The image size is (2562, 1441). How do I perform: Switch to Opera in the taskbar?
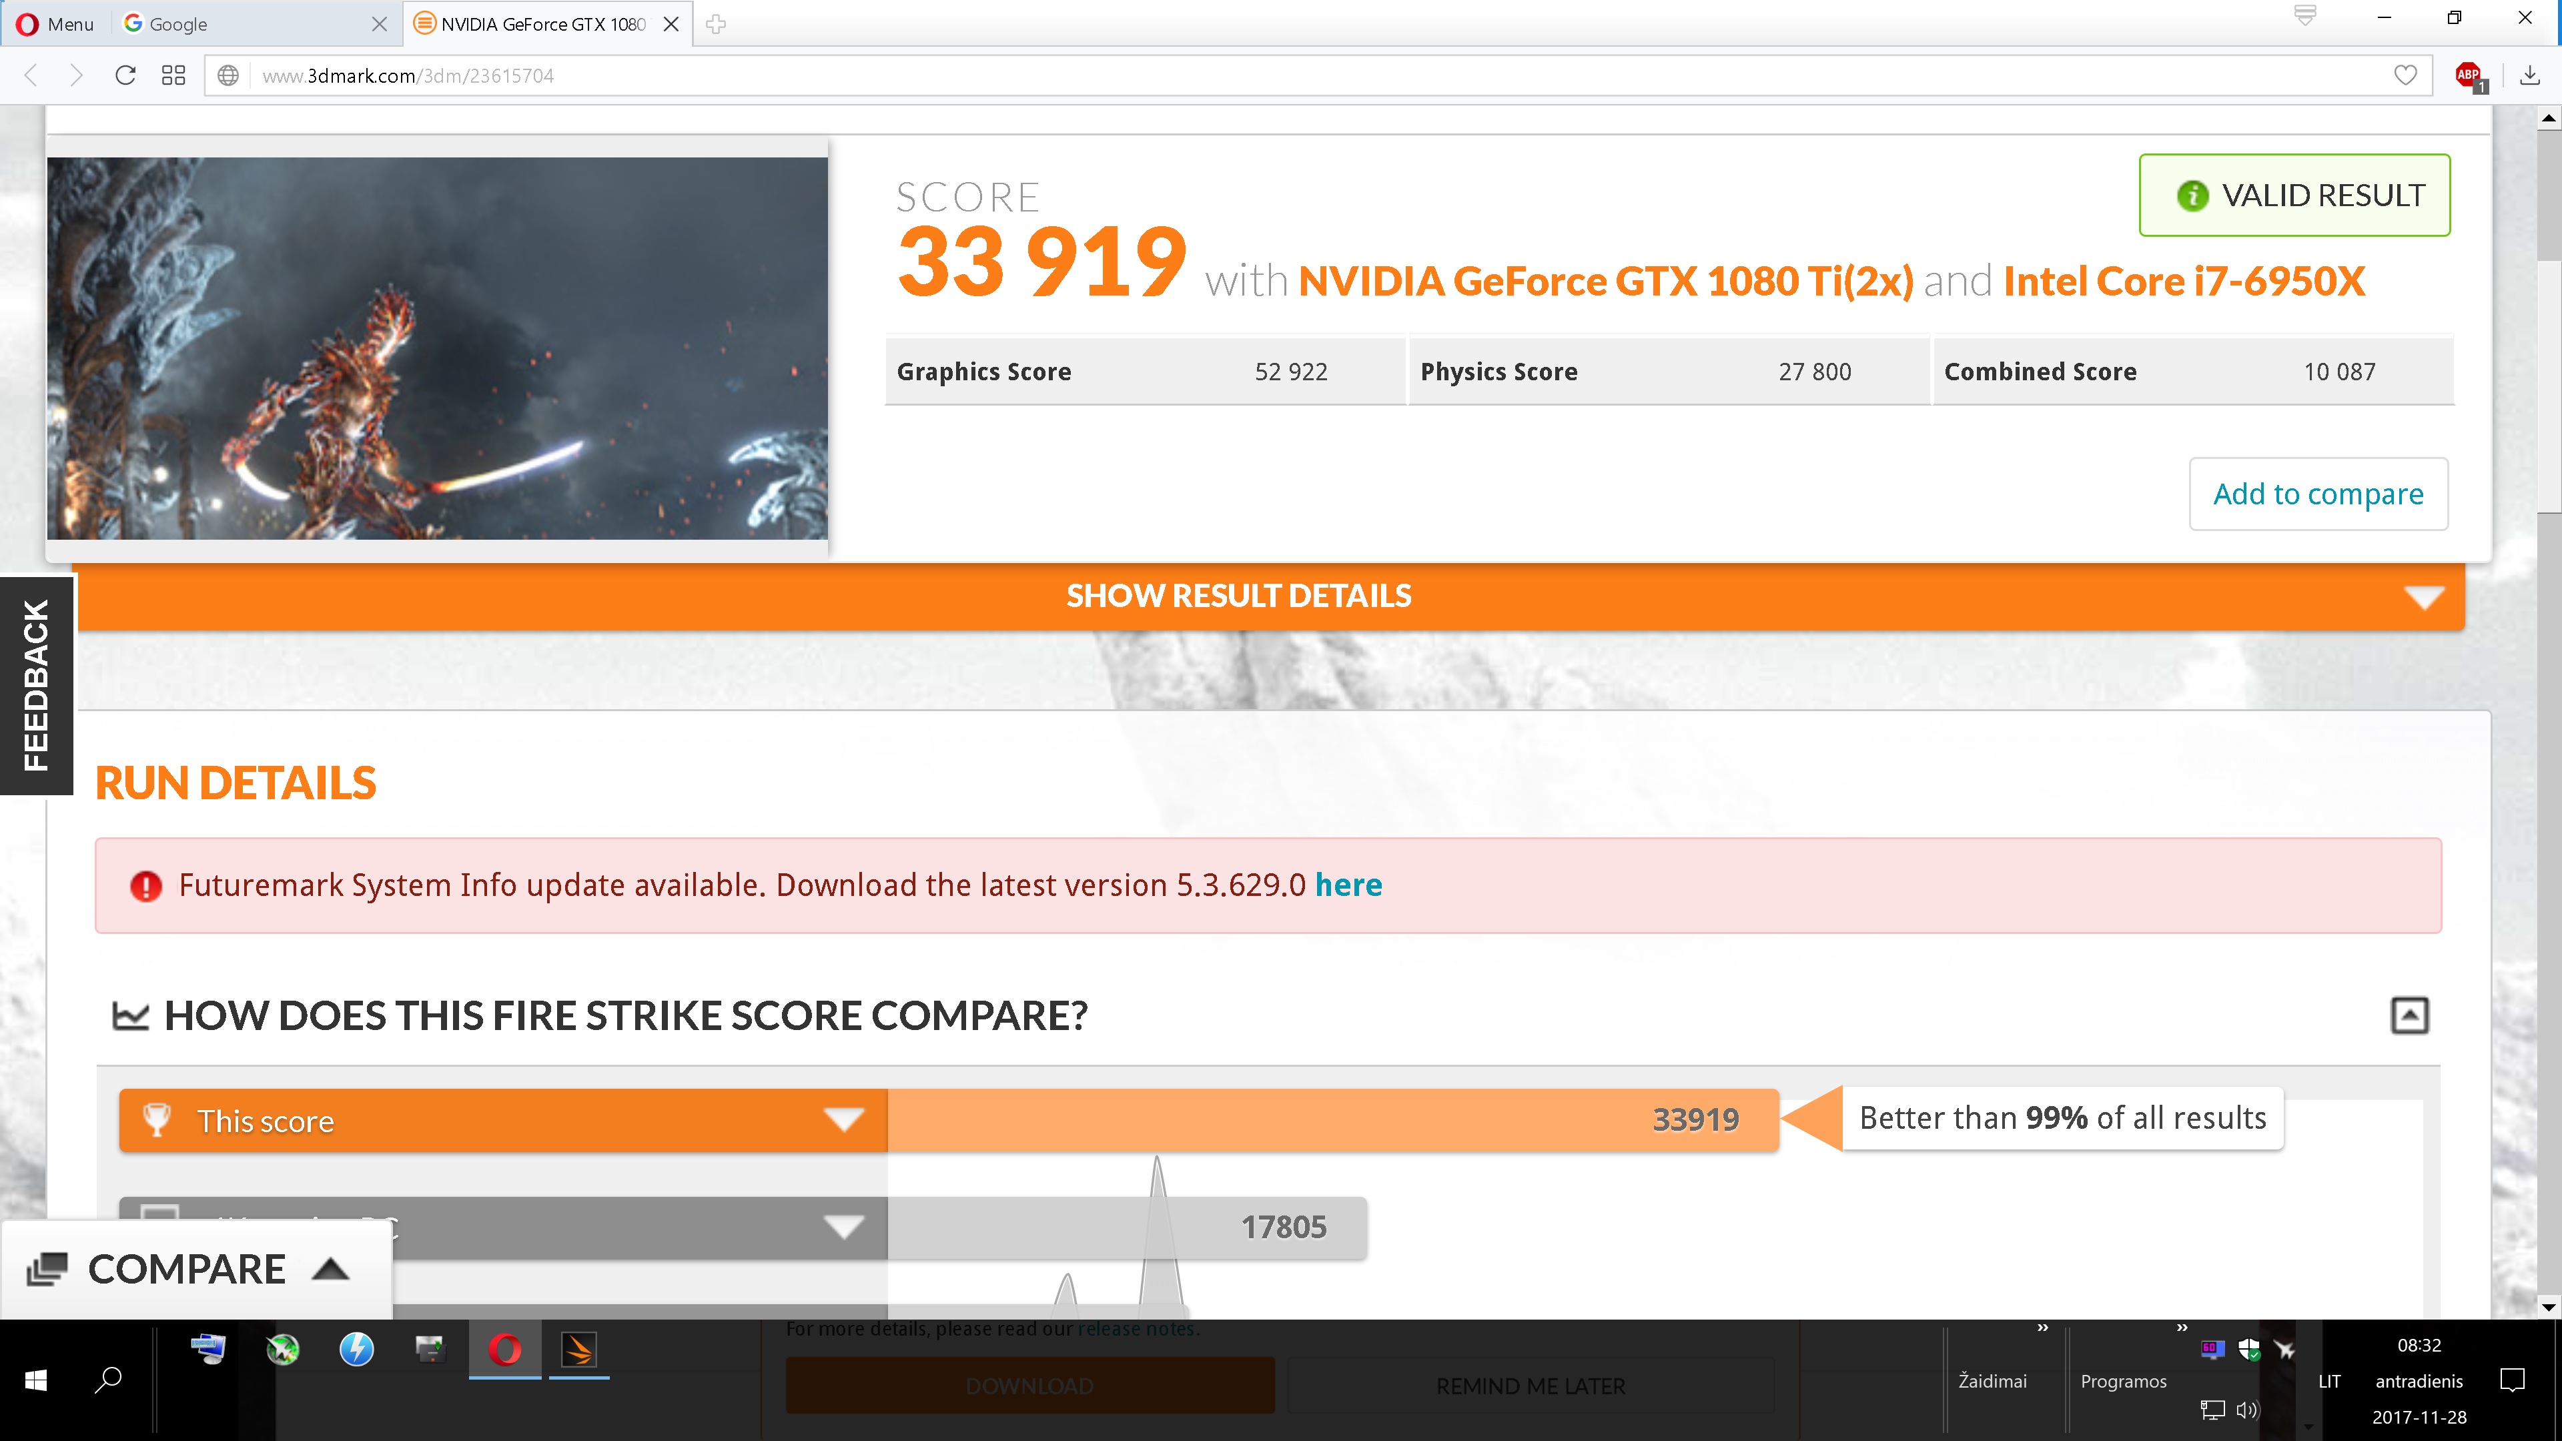504,1350
